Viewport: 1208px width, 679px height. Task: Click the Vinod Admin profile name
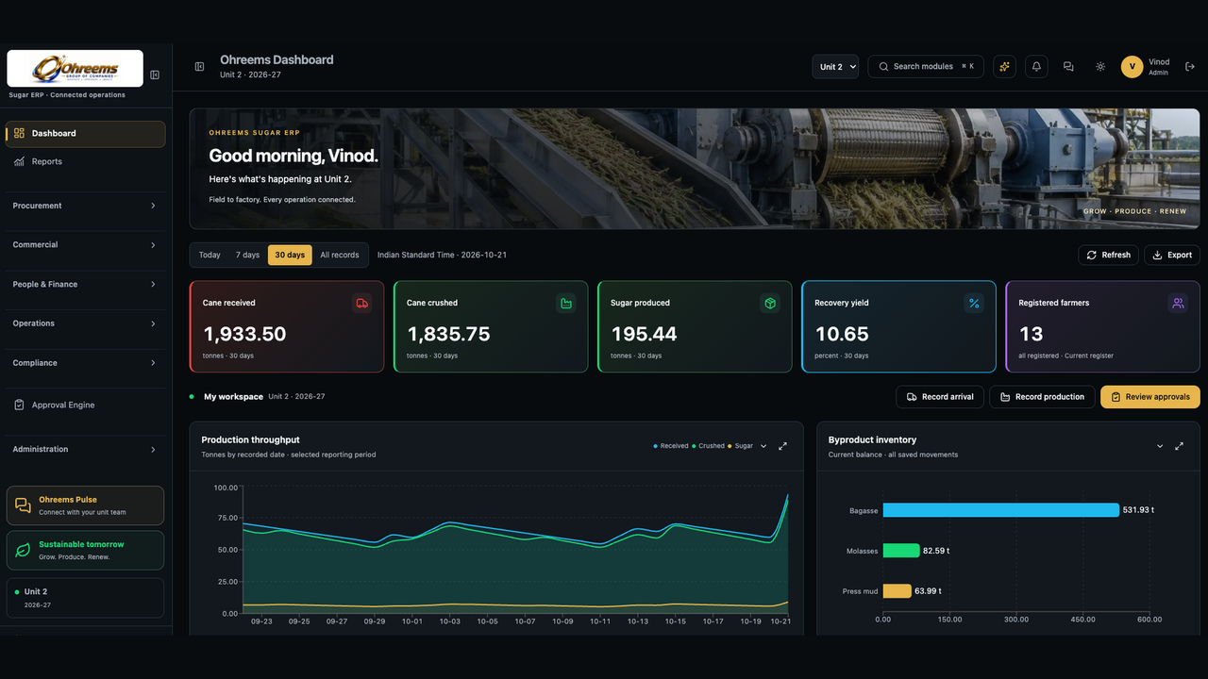1159,67
